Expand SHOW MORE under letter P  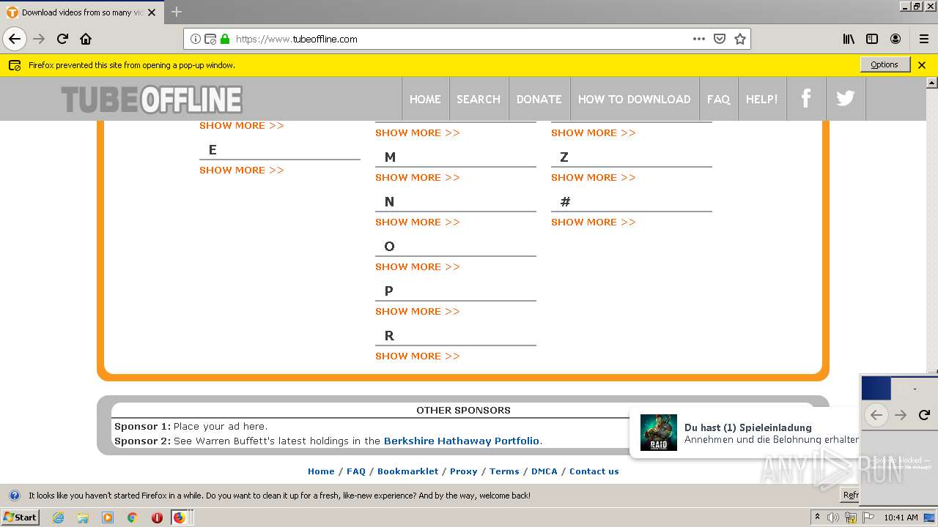(418, 311)
